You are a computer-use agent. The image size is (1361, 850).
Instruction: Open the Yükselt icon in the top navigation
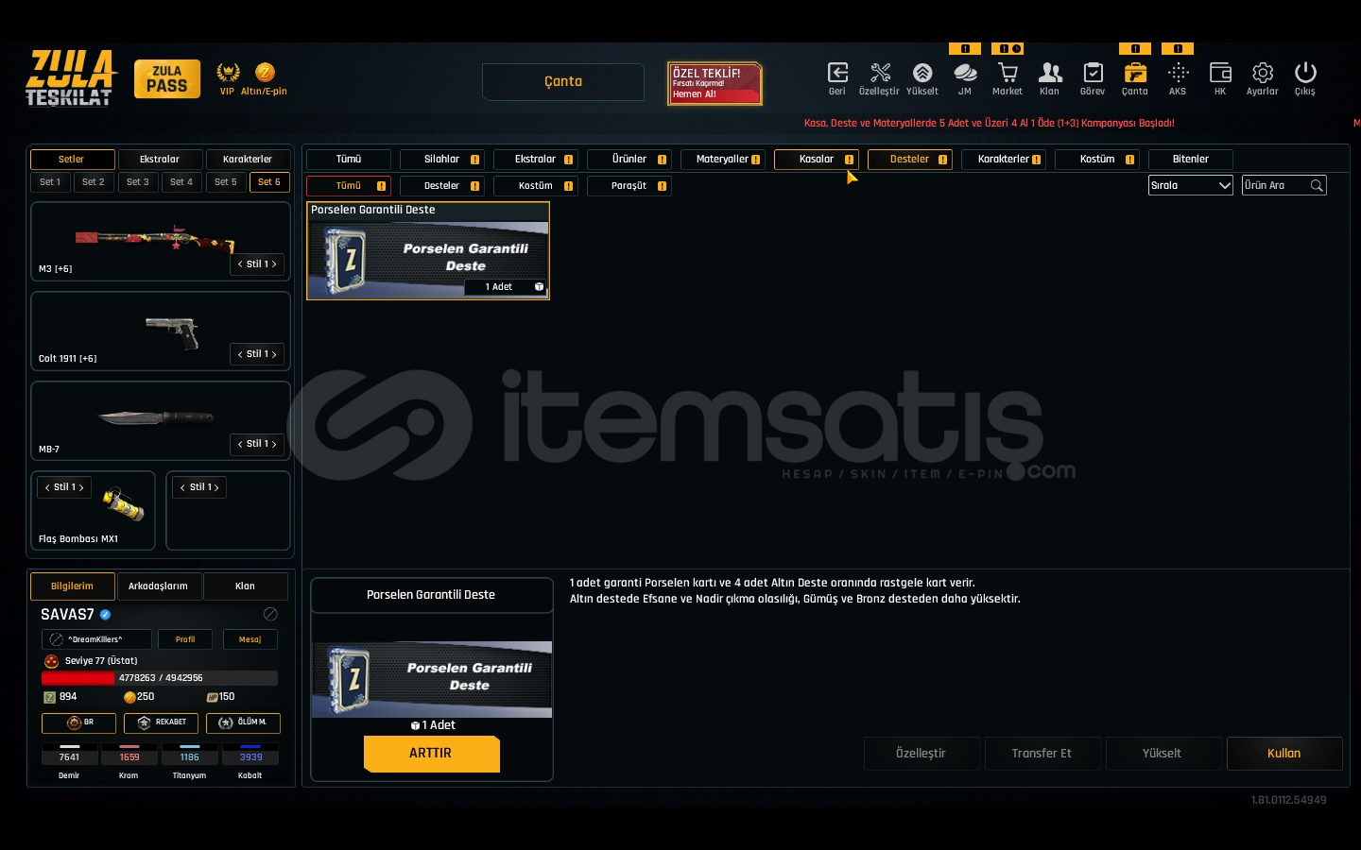pos(922,73)
